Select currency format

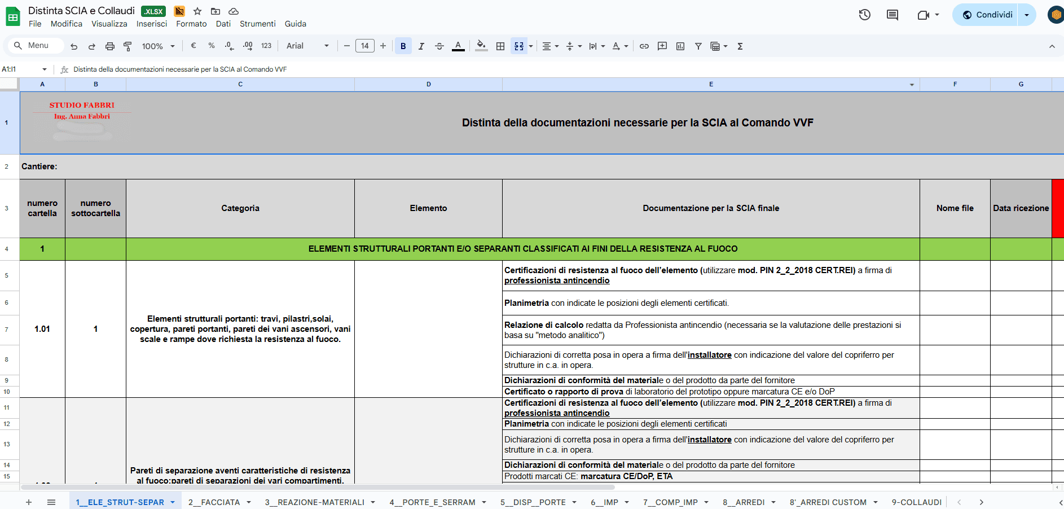(x=193, y=46)
